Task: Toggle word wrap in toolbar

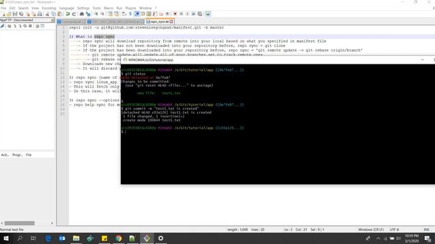Action: click(124, 14)
